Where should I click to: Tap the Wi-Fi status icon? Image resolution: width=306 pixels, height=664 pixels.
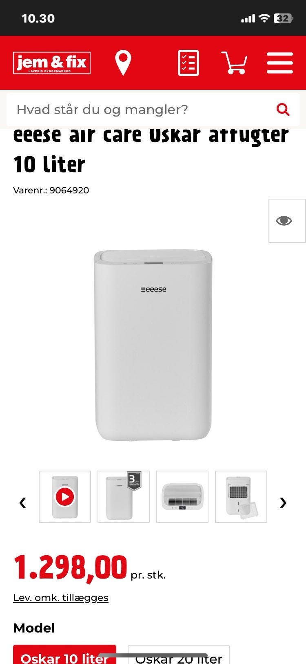click(x=265, y=18)
